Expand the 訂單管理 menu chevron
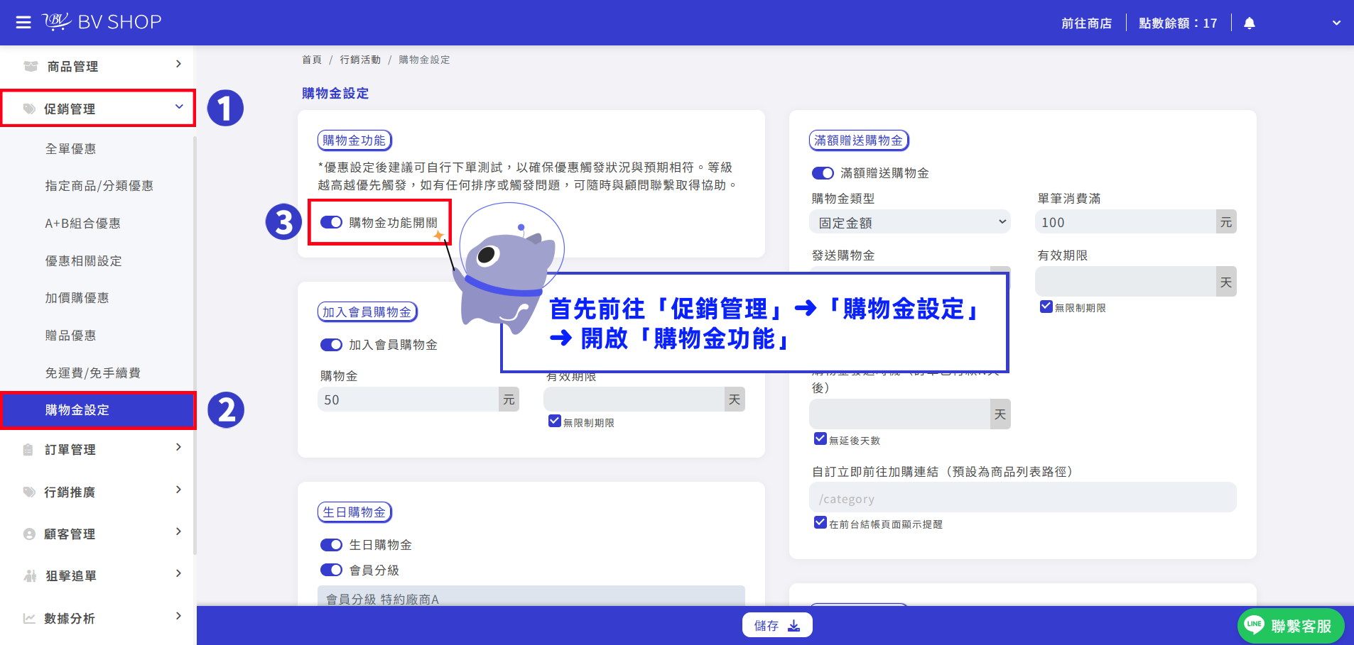The width and height of the screenshot is (1354, 645). 178,448
